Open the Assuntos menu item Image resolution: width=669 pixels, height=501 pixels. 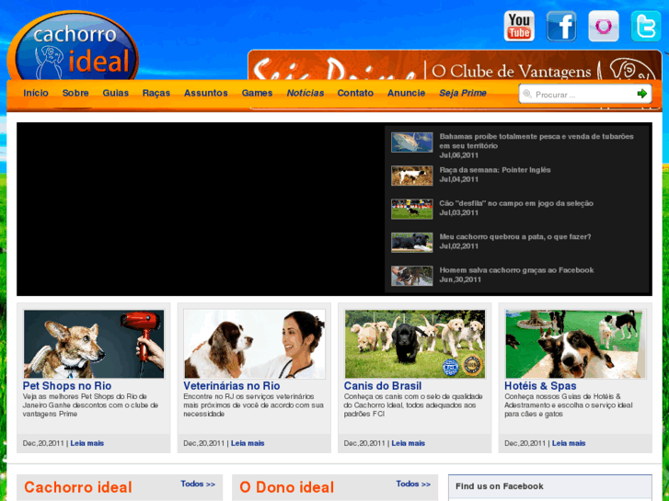point(205,93)
